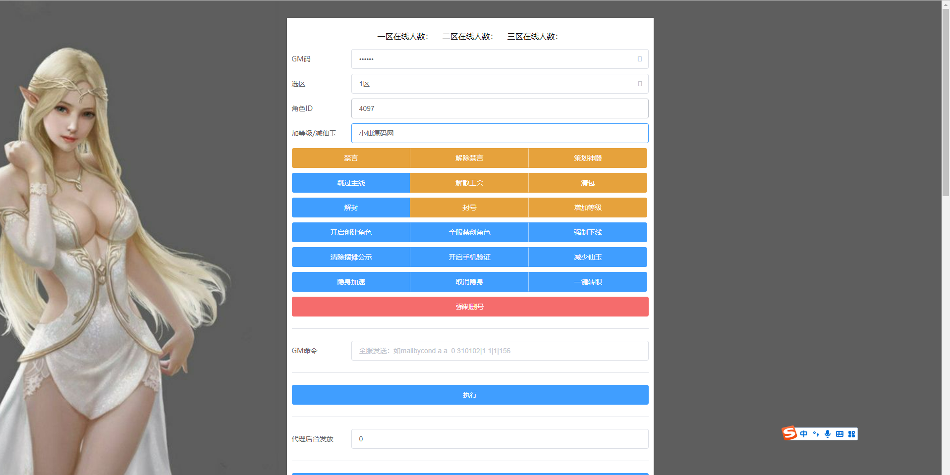
Task: Open the 选区 dropdown via its arrow
Action: point(640,84)
